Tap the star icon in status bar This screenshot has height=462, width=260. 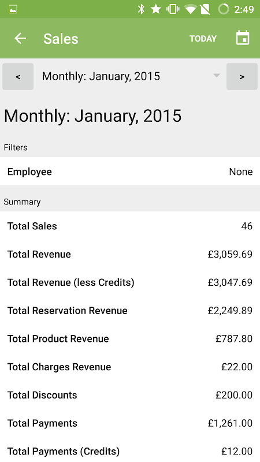click(155, 9)
